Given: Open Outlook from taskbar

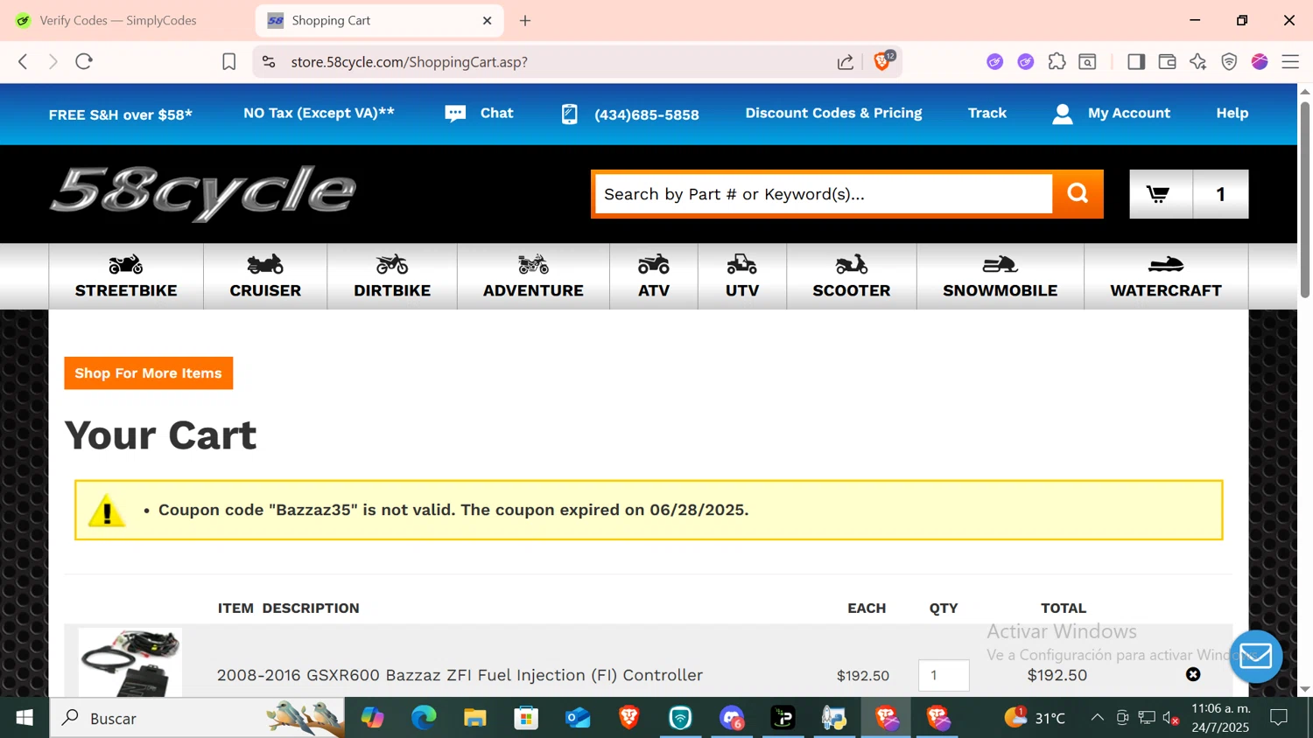Looking at the screenshot, I should [x=578, y=718].
